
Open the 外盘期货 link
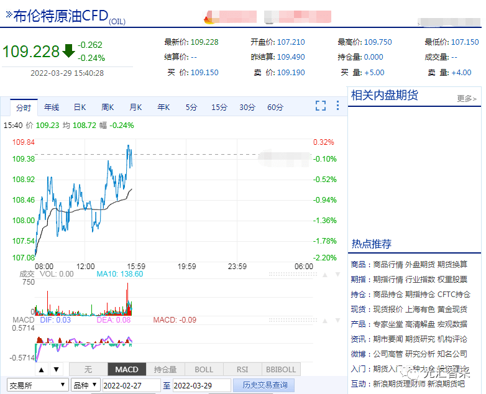point(420,265)
